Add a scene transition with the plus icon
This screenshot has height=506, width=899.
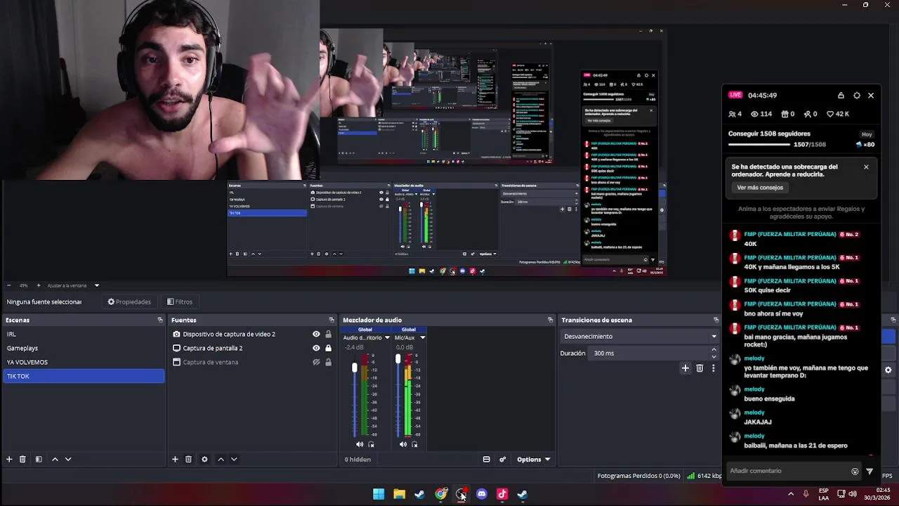click(x=685, y=368)
